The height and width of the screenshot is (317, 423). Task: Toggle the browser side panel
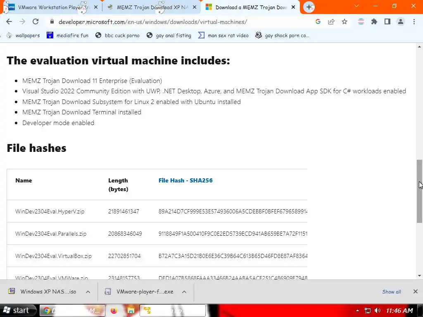tap(387, 22)
